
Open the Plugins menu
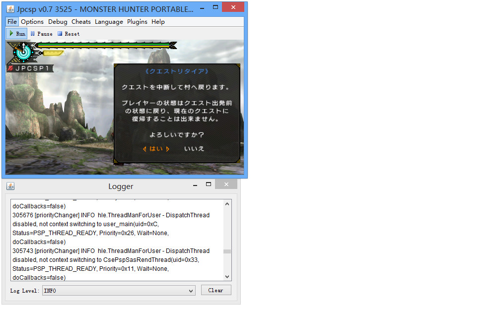point(137,22)
